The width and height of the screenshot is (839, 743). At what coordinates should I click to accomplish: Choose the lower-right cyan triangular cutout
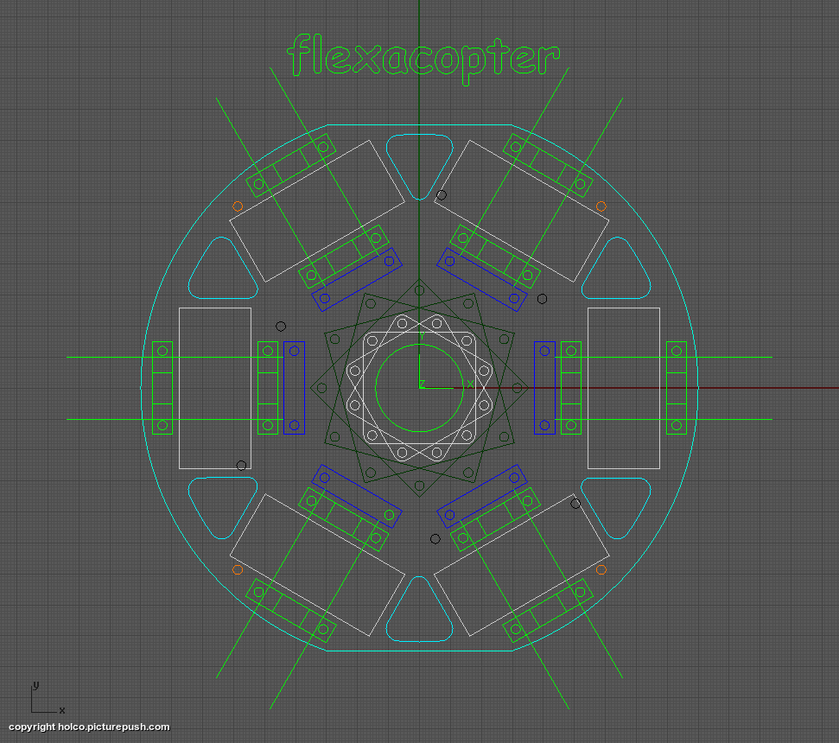click(x=616, y=507)
